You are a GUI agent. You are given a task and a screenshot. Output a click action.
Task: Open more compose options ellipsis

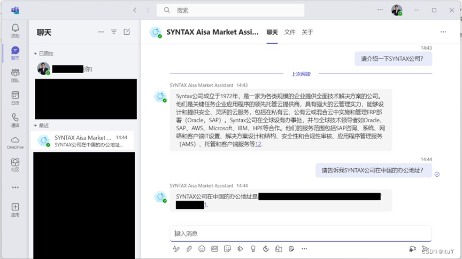[x=304, y=249]
